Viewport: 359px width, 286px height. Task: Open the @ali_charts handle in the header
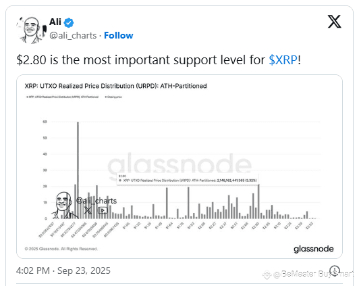point(73,36)
